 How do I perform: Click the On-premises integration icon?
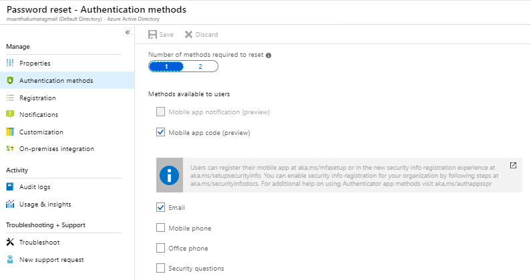coord(10,148)
